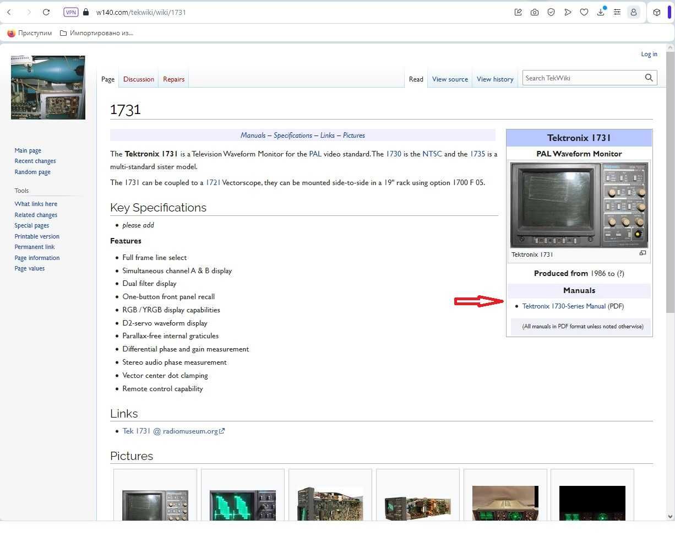
Task: Click into the Search TekWiki field
Action: pos(583,78)
